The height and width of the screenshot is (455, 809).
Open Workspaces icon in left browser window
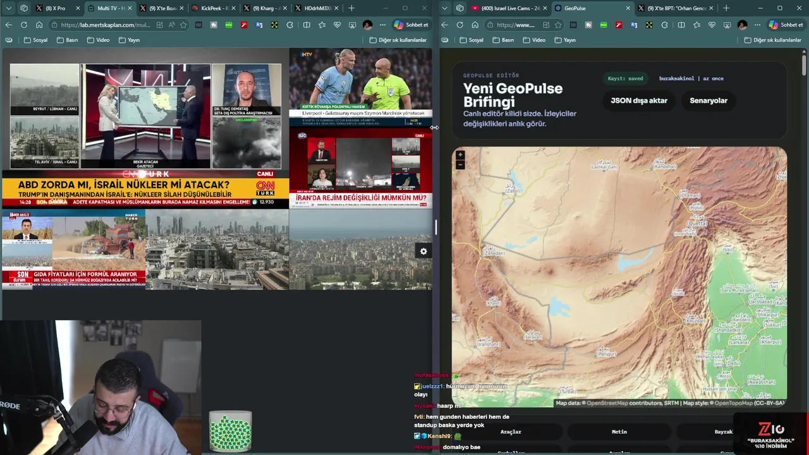(x=24, y=8)
